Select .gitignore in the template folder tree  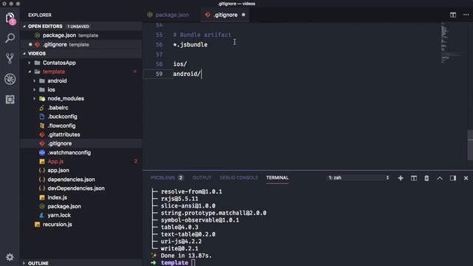[x=81, y=143]
